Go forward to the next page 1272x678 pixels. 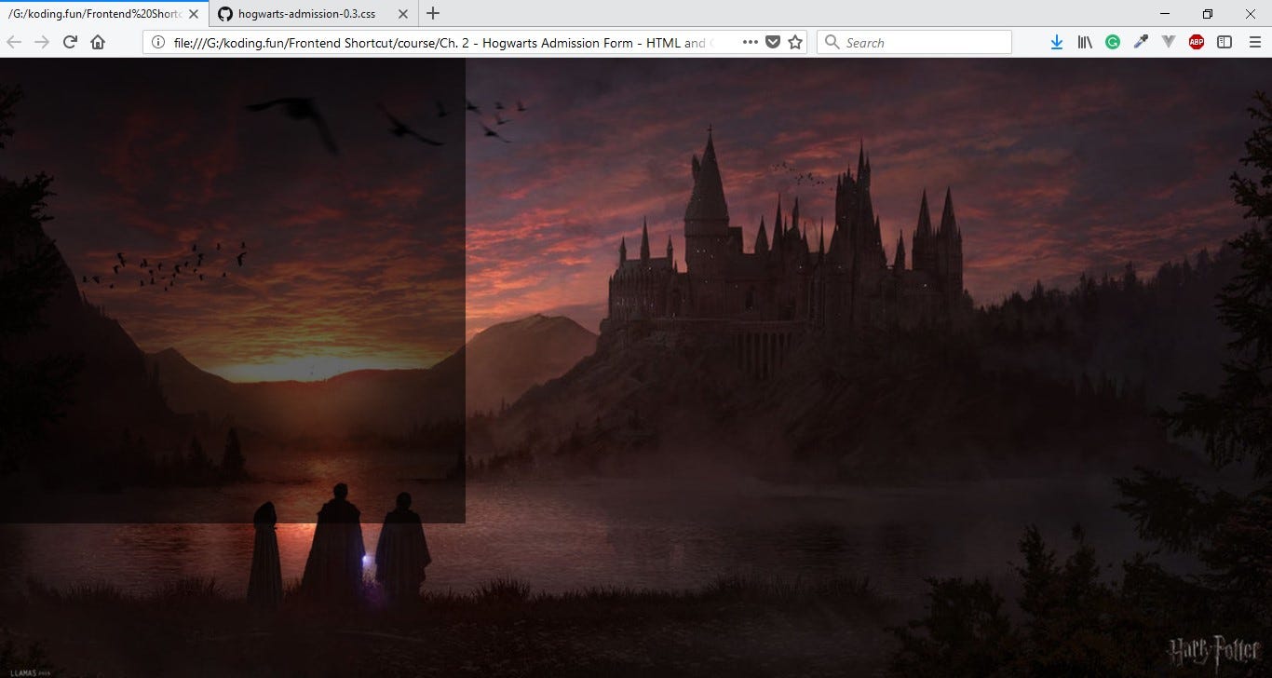[42, 42]
